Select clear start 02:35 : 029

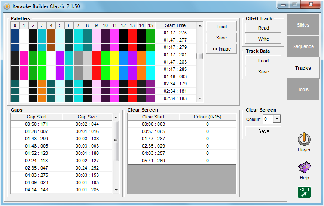[x=153, y=146]
